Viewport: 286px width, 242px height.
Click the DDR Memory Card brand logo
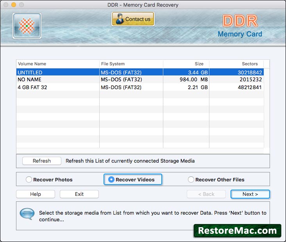(x=240, y=26)
